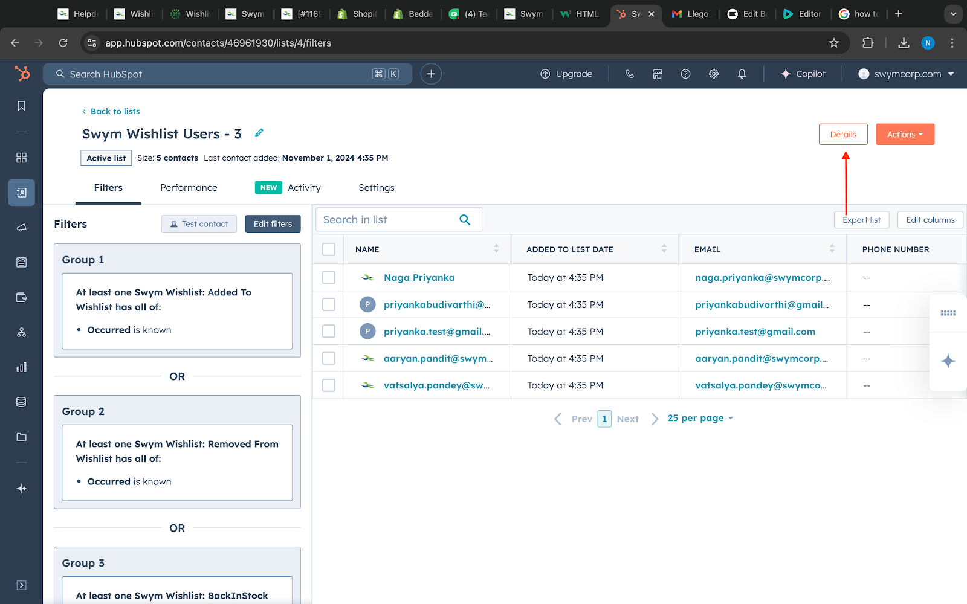Switch to the Performance tab
967x604 pixels.
(x=189, y=188)
